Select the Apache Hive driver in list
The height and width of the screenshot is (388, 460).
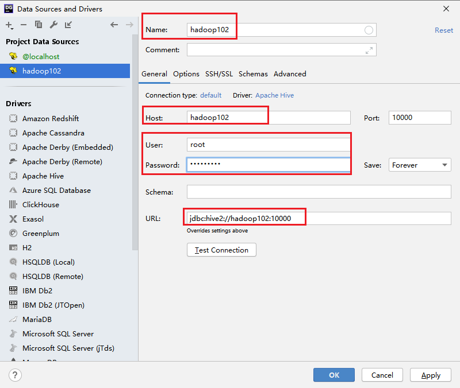[x=65, y=176]
